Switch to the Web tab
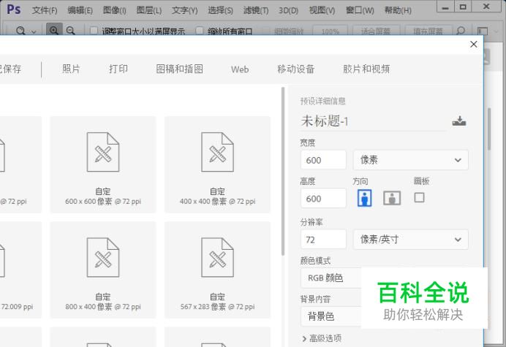 [240, 69]
